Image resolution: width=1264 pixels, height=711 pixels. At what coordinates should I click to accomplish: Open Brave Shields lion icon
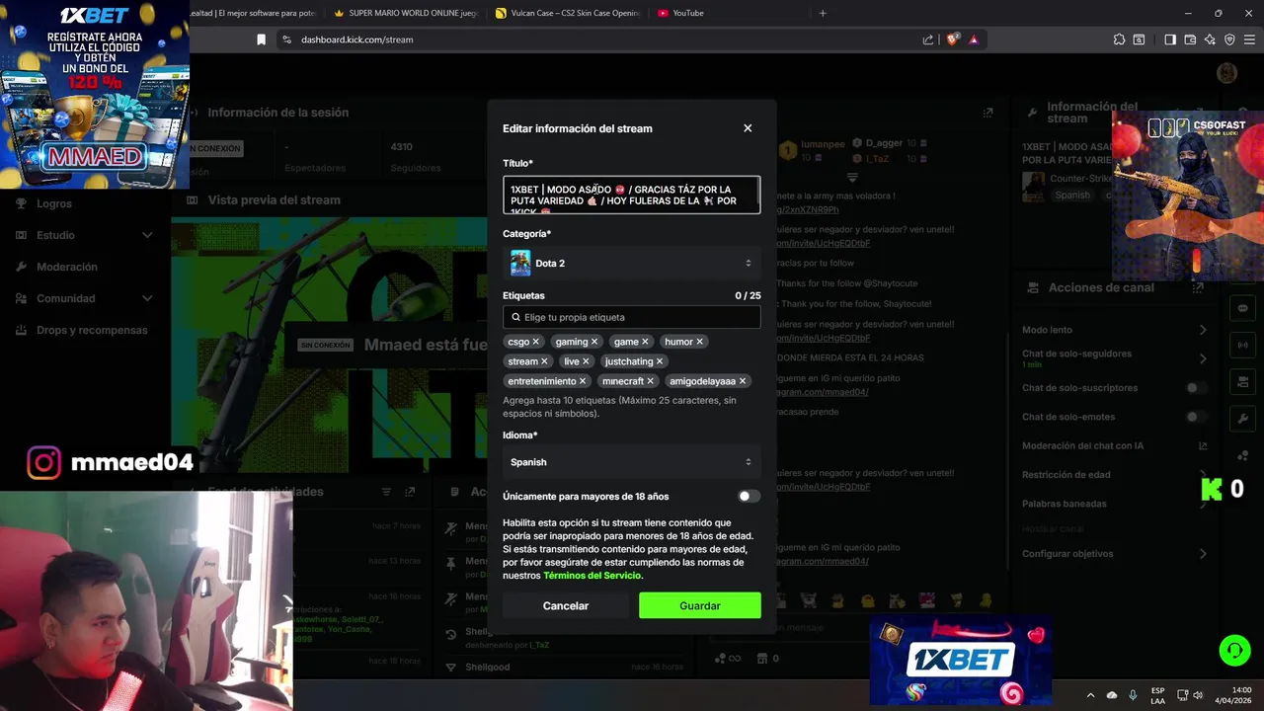click(953, 39)
